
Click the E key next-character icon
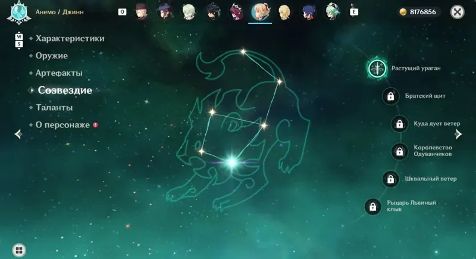[x=353, y=12]
